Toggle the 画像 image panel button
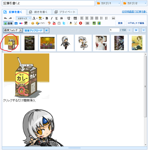This screenshot has height=150, width=148. coord(8,23)
